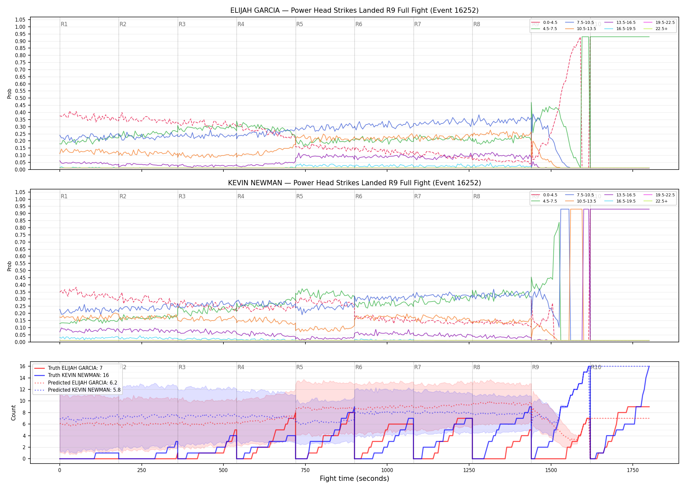Viewport: 686px width, 490px height.
Task: Click Truth KEVIN NEWMAN: 16 legend entry
Action: [72, 375]
